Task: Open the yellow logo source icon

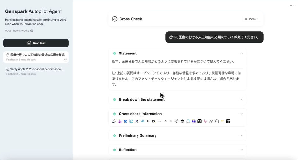Action: [x=222, y=121]
